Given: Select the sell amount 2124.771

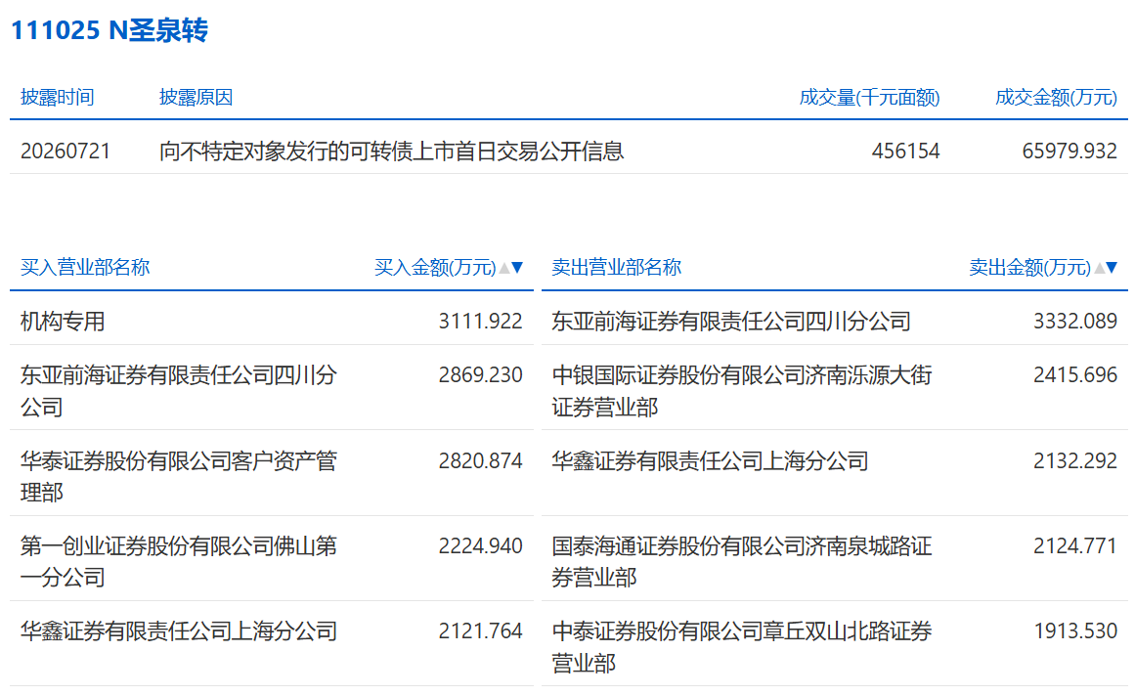Looking at the screenshot, I should pos(1075,545).
